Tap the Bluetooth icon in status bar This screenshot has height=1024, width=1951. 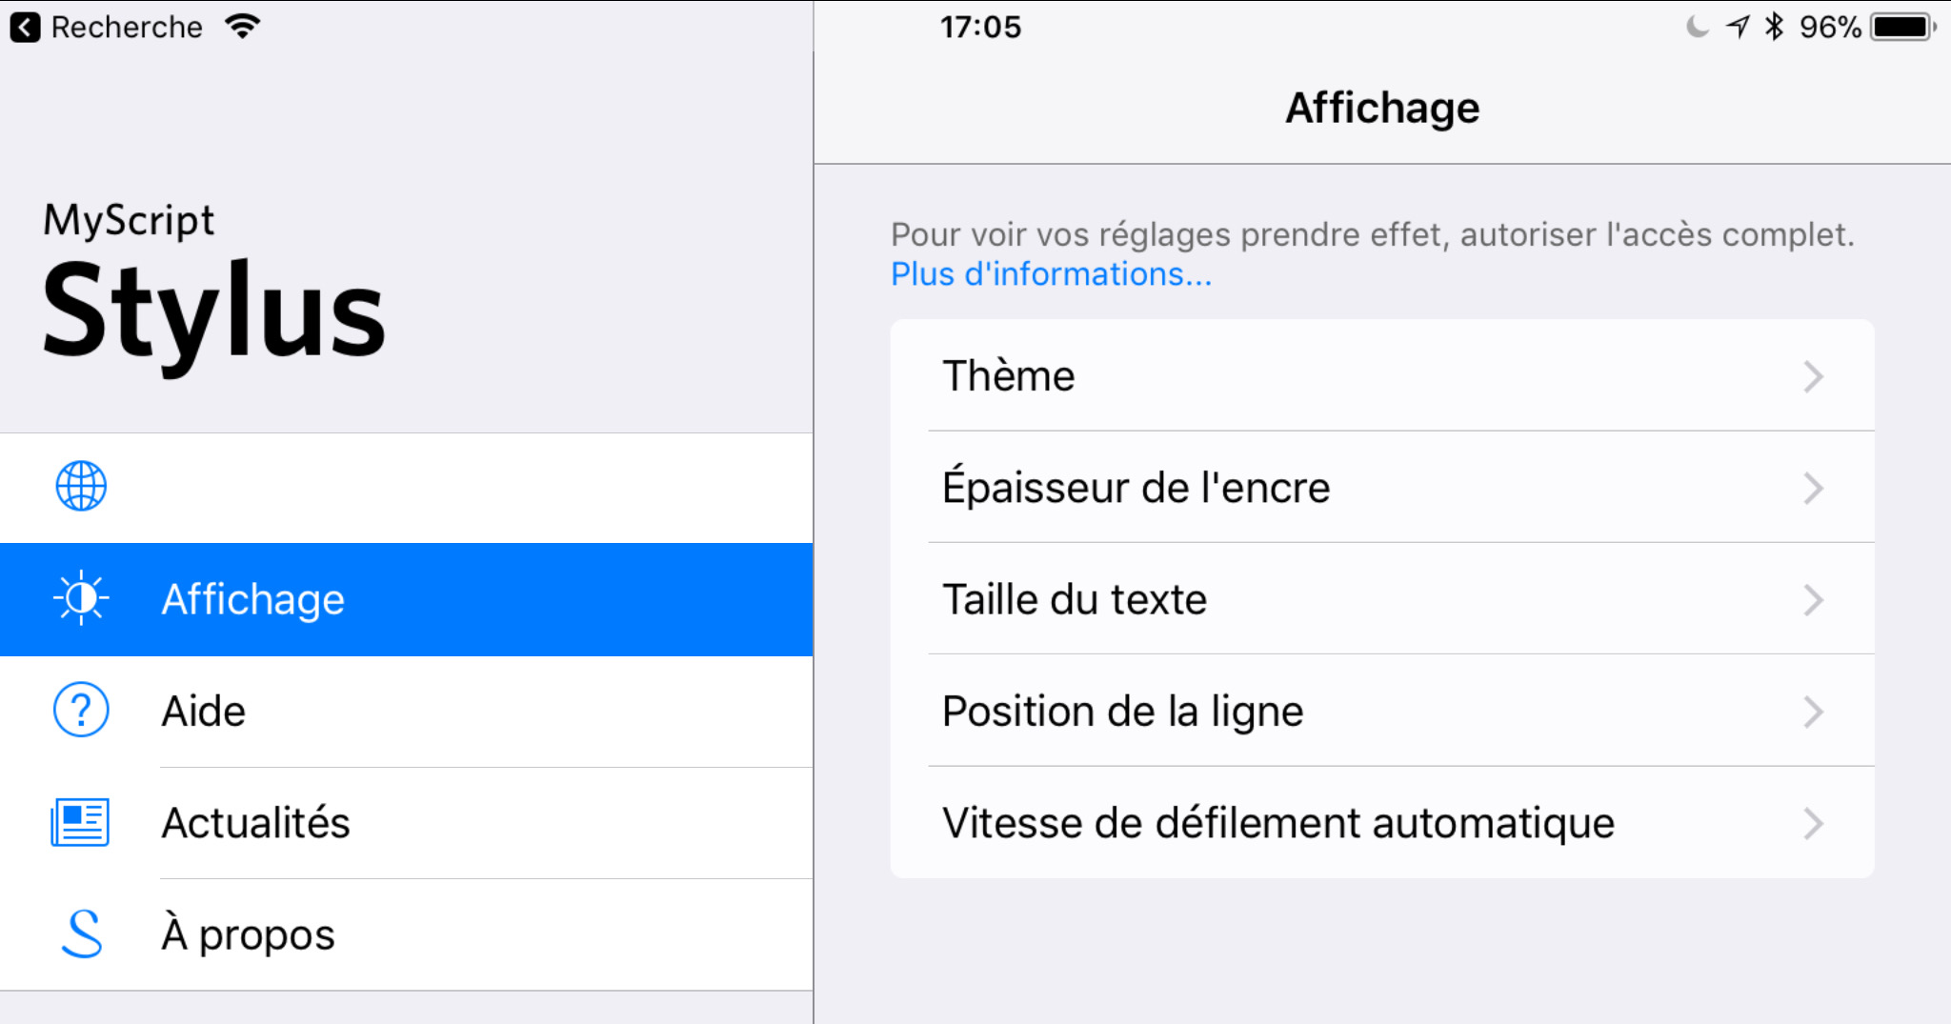tap(1774, 27)
